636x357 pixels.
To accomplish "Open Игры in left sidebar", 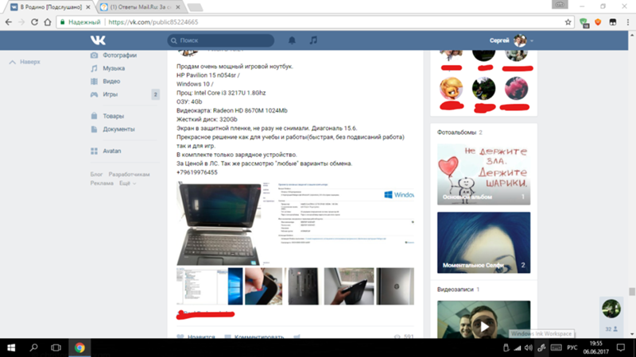I will coord(110,94).
